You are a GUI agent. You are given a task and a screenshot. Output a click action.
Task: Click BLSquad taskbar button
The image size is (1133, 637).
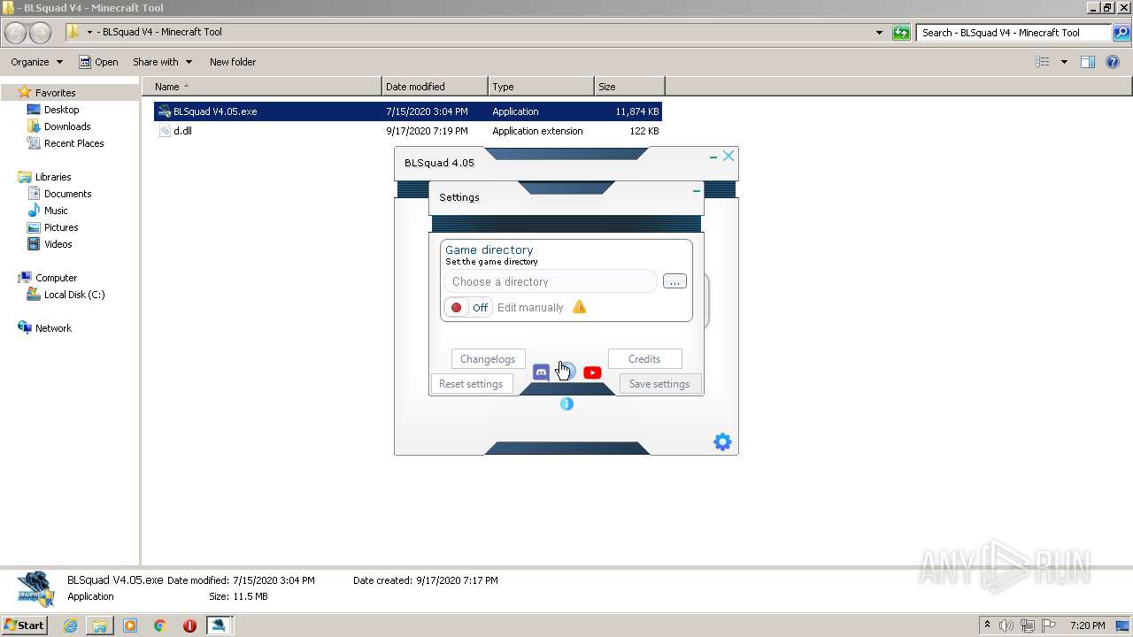point(219,625)
